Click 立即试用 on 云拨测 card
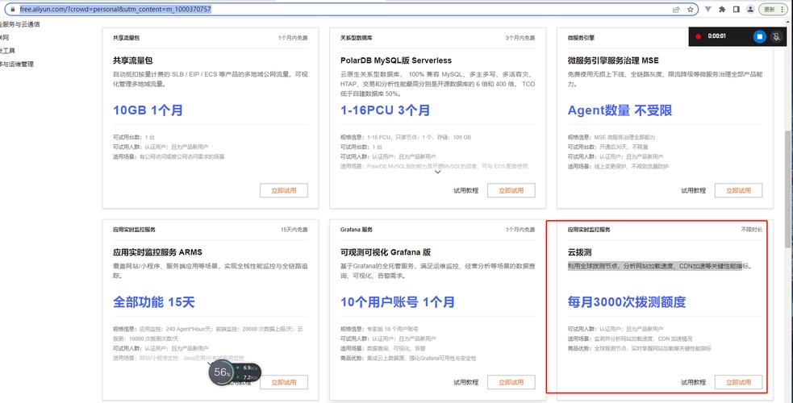The height and width of the screenshot is (403, 793). (x=738, y=382)
